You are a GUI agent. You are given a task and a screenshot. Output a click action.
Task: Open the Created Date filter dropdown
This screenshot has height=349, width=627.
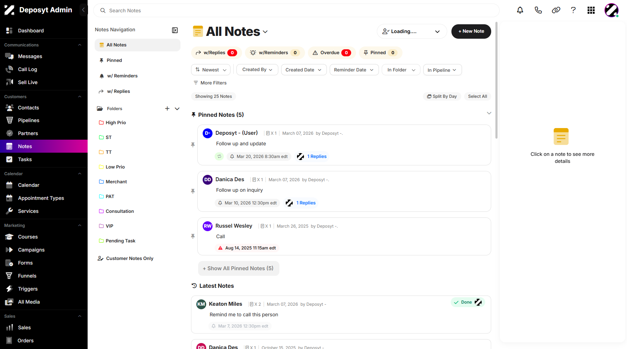pyautogui.click(x=304, y=70)
